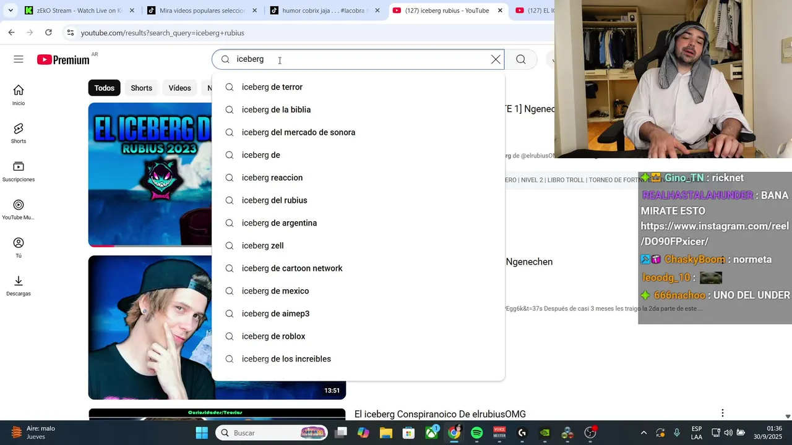Image resolution: width=792 pixels, height=445 pixels.
Task: Choose suggestion iceberg de roblox
Action: (x=358, y=336)
